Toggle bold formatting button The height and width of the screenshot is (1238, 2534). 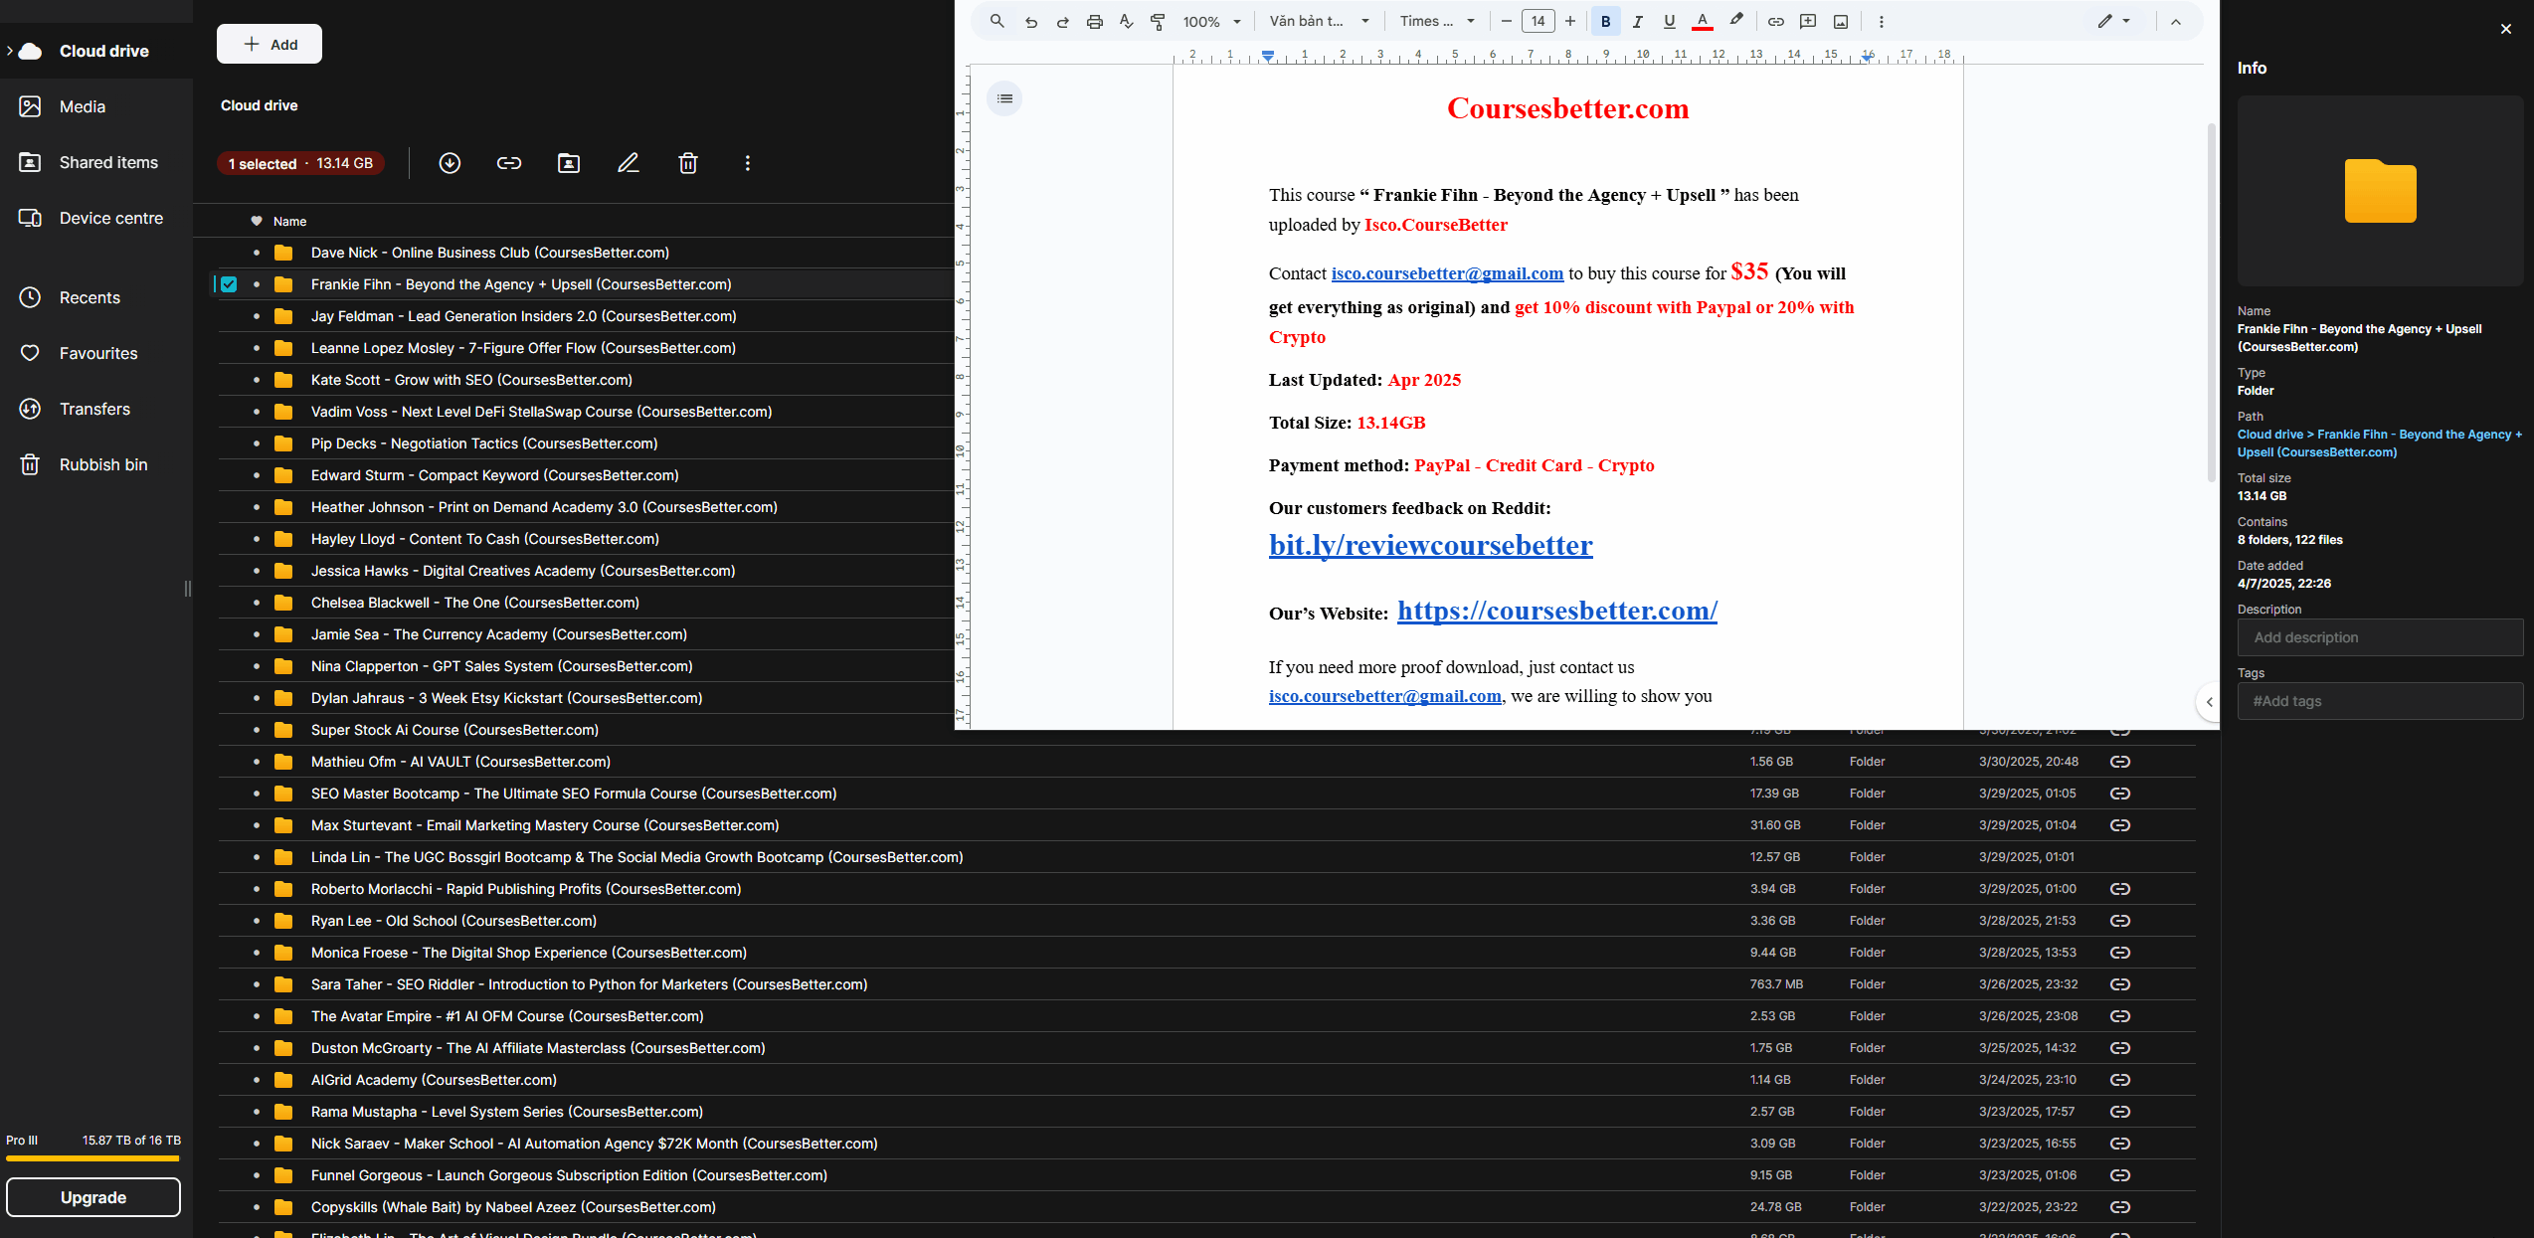1605,22
